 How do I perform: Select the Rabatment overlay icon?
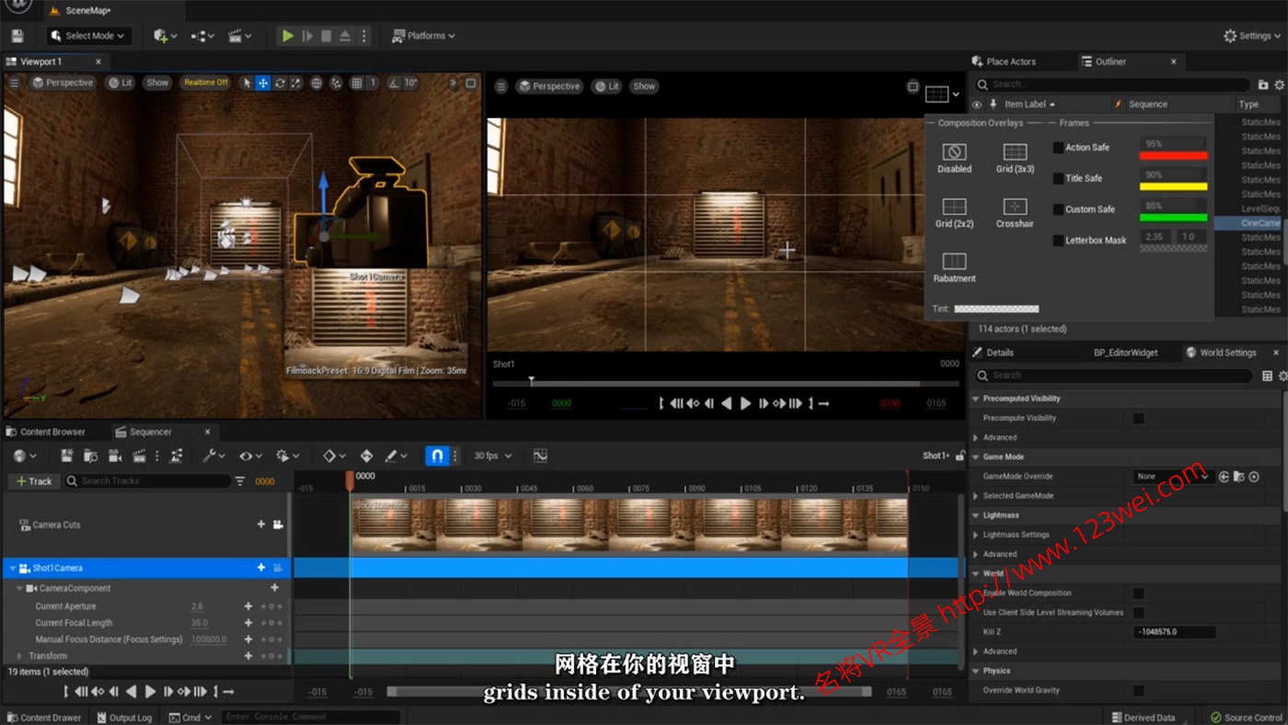tap(954, 262)
